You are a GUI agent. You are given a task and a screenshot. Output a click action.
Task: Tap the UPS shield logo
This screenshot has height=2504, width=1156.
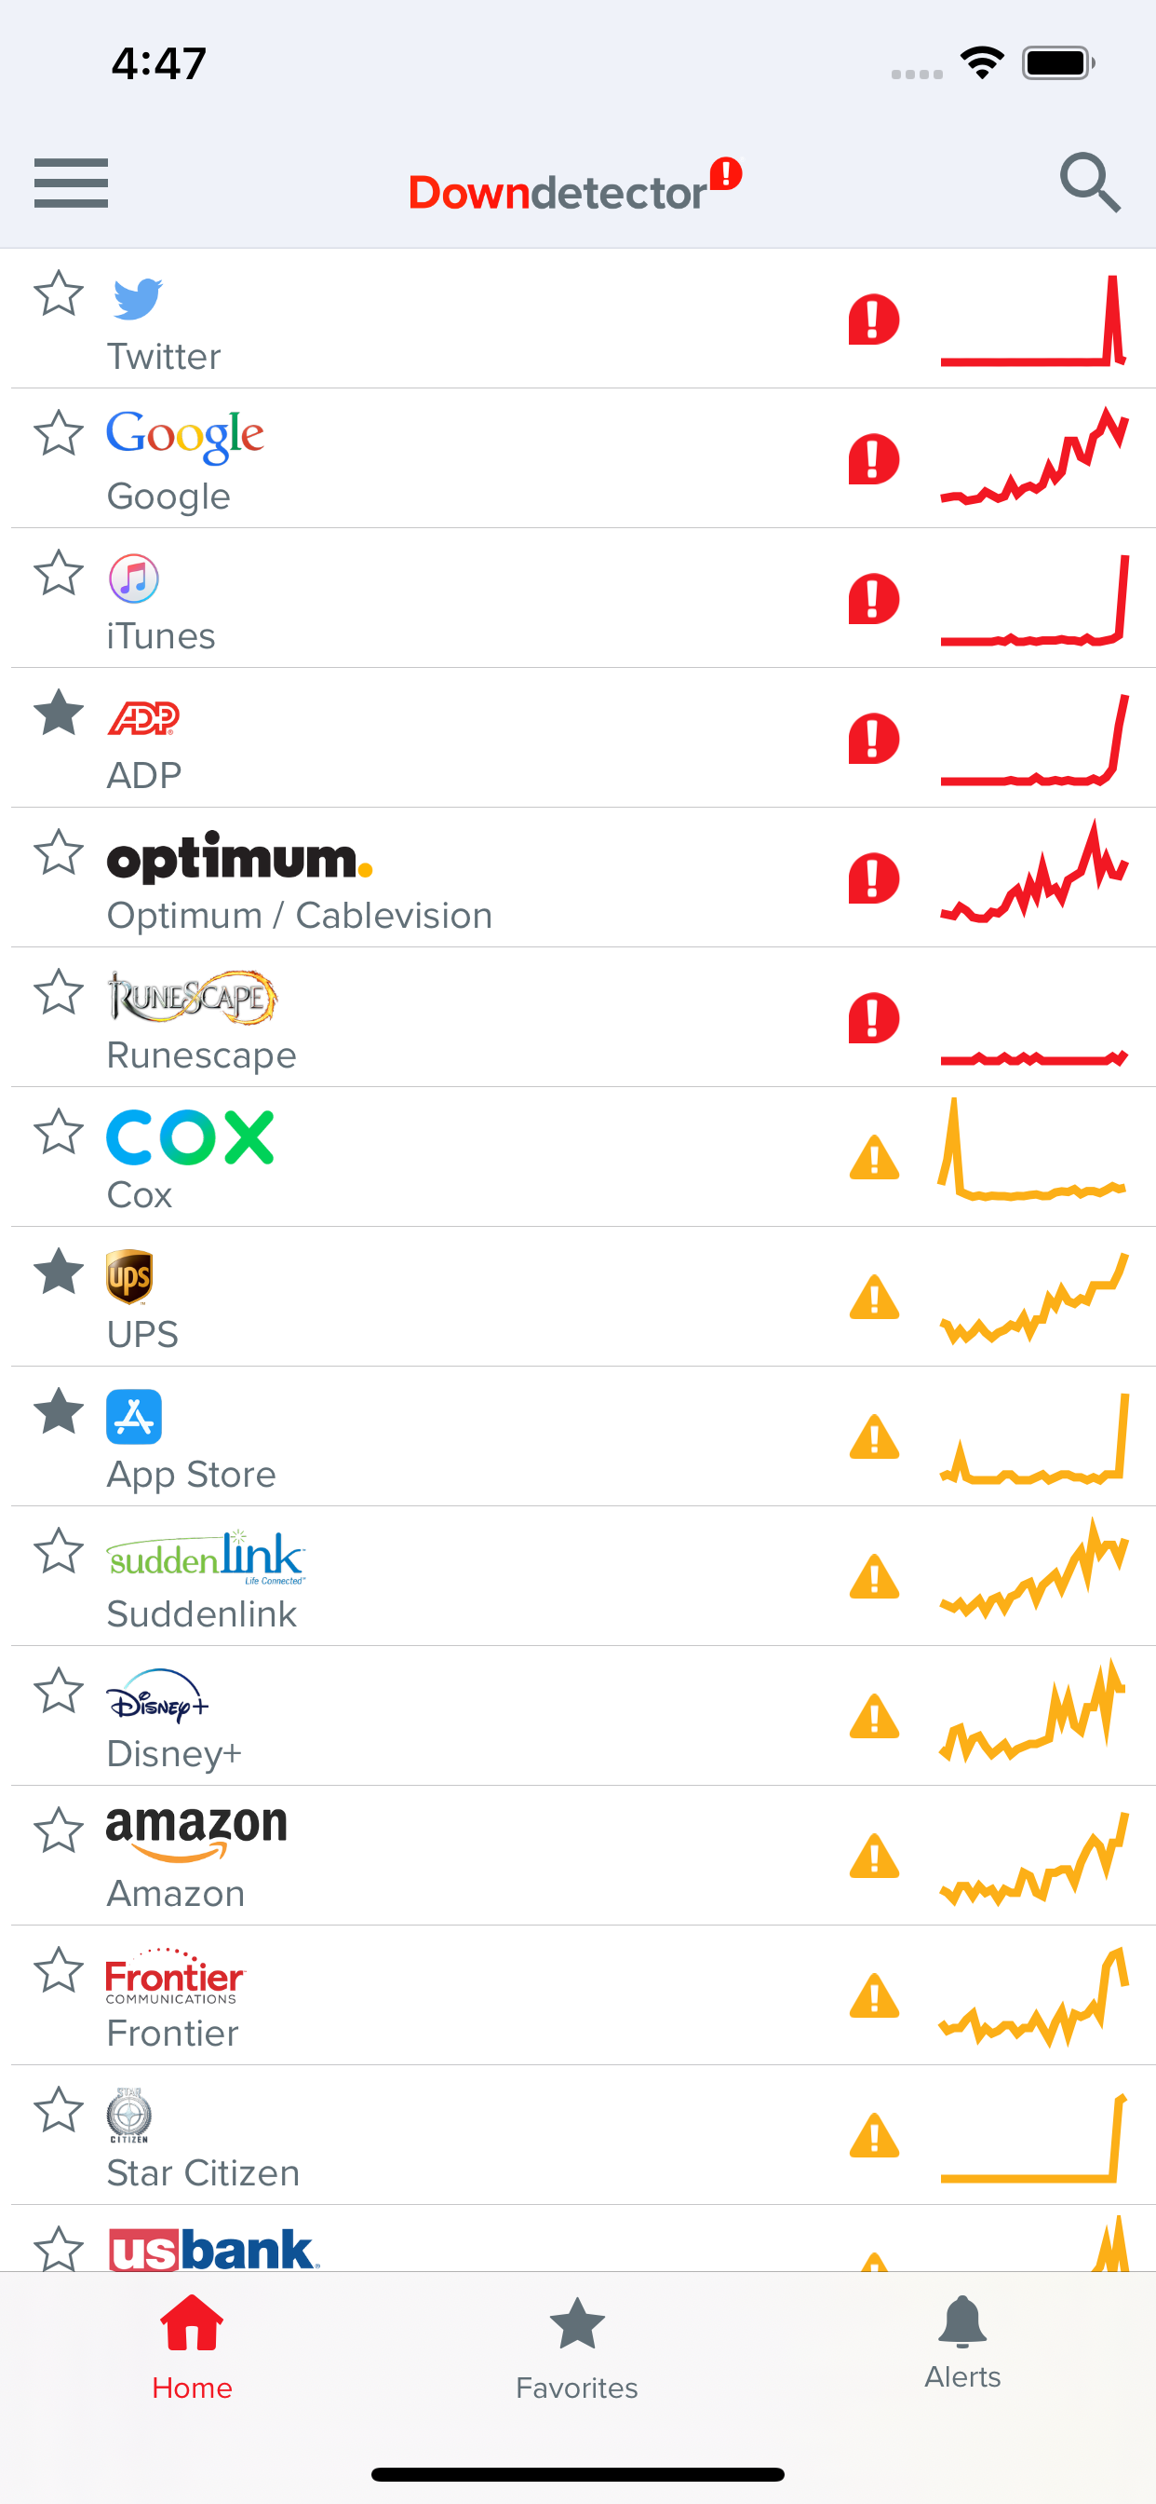129,1276
